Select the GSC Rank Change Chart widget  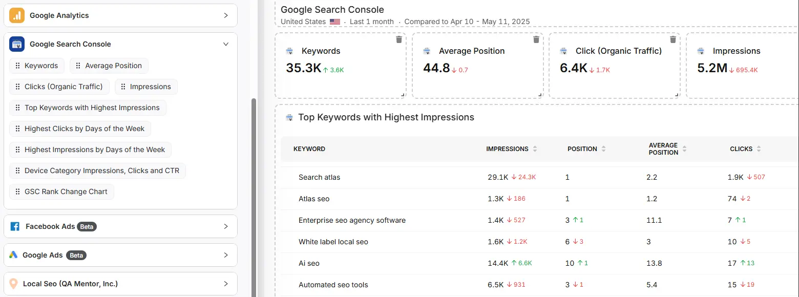coord(61,192)
